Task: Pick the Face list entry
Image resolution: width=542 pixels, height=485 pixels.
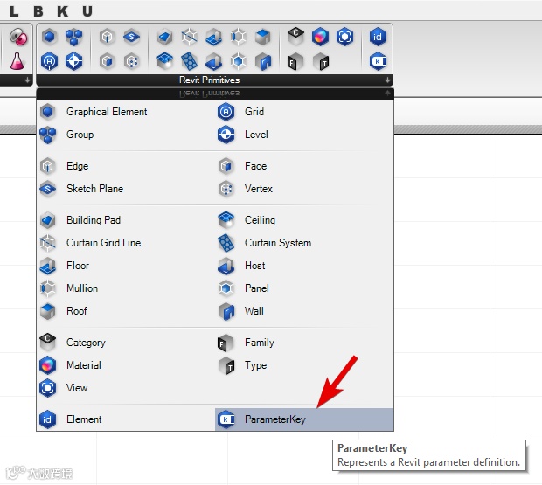Action: (x=304, y=166)
